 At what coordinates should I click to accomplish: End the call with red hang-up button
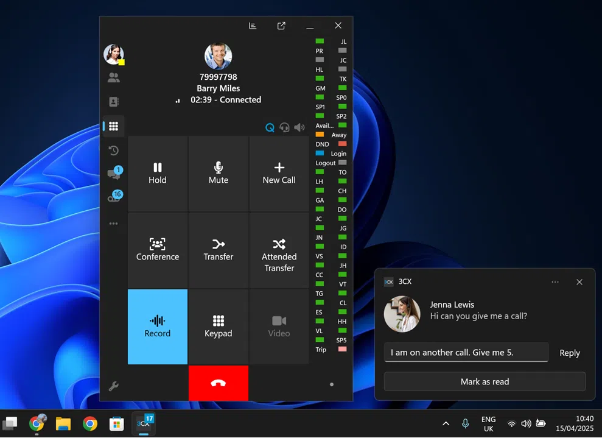pos(219,383)
